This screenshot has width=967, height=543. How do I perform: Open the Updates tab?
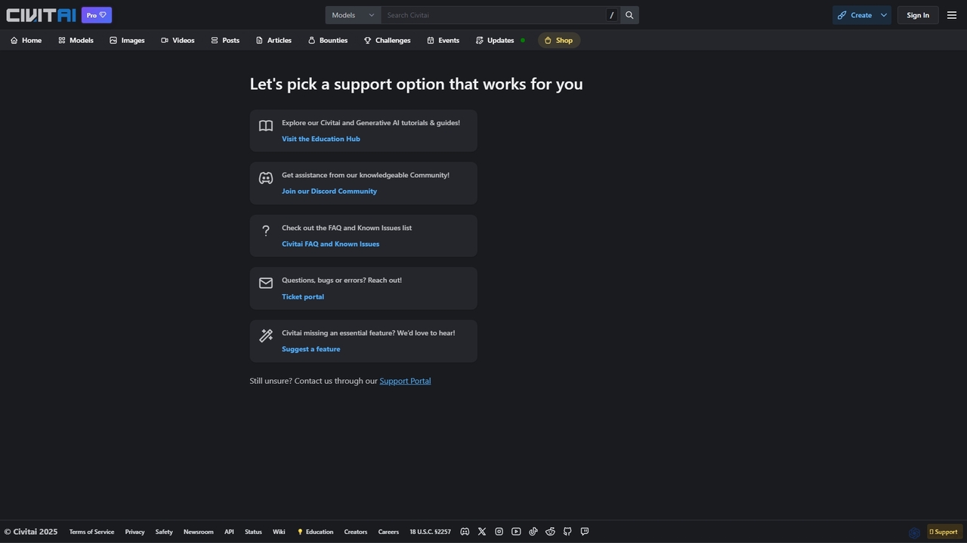pyautogui.click(x=500, y=40)
